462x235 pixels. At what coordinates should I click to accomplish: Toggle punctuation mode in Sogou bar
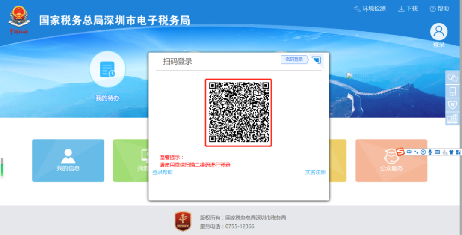click(416, 152)
